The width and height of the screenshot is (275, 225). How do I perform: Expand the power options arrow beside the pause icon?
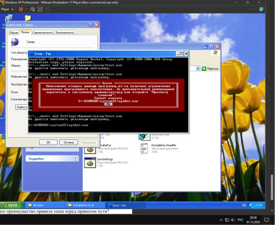26,9
